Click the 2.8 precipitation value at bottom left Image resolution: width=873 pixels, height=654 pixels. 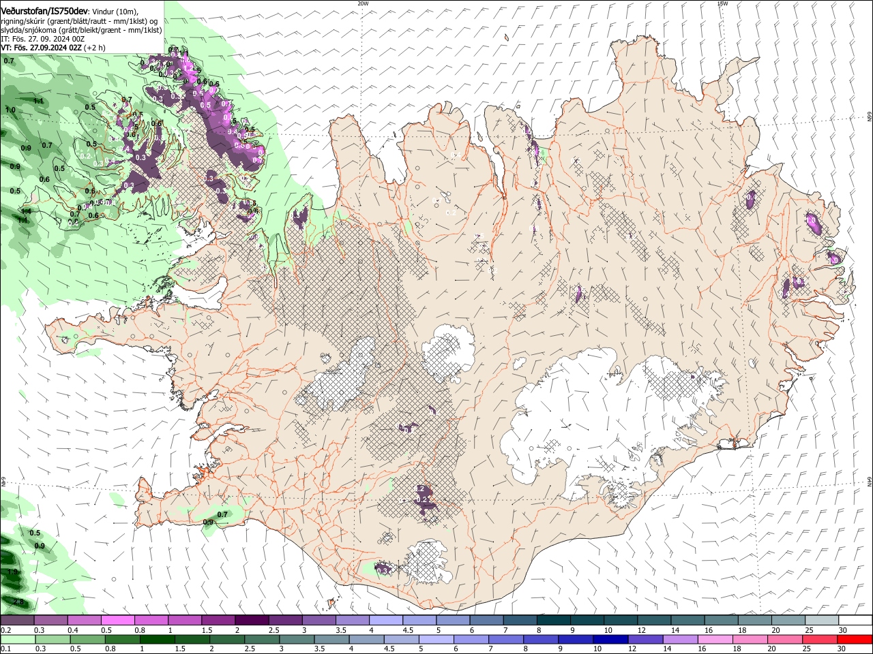click(x=18, y=602)
